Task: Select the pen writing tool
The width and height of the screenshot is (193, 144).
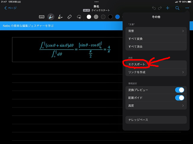Action: click(x=51, y=17)
